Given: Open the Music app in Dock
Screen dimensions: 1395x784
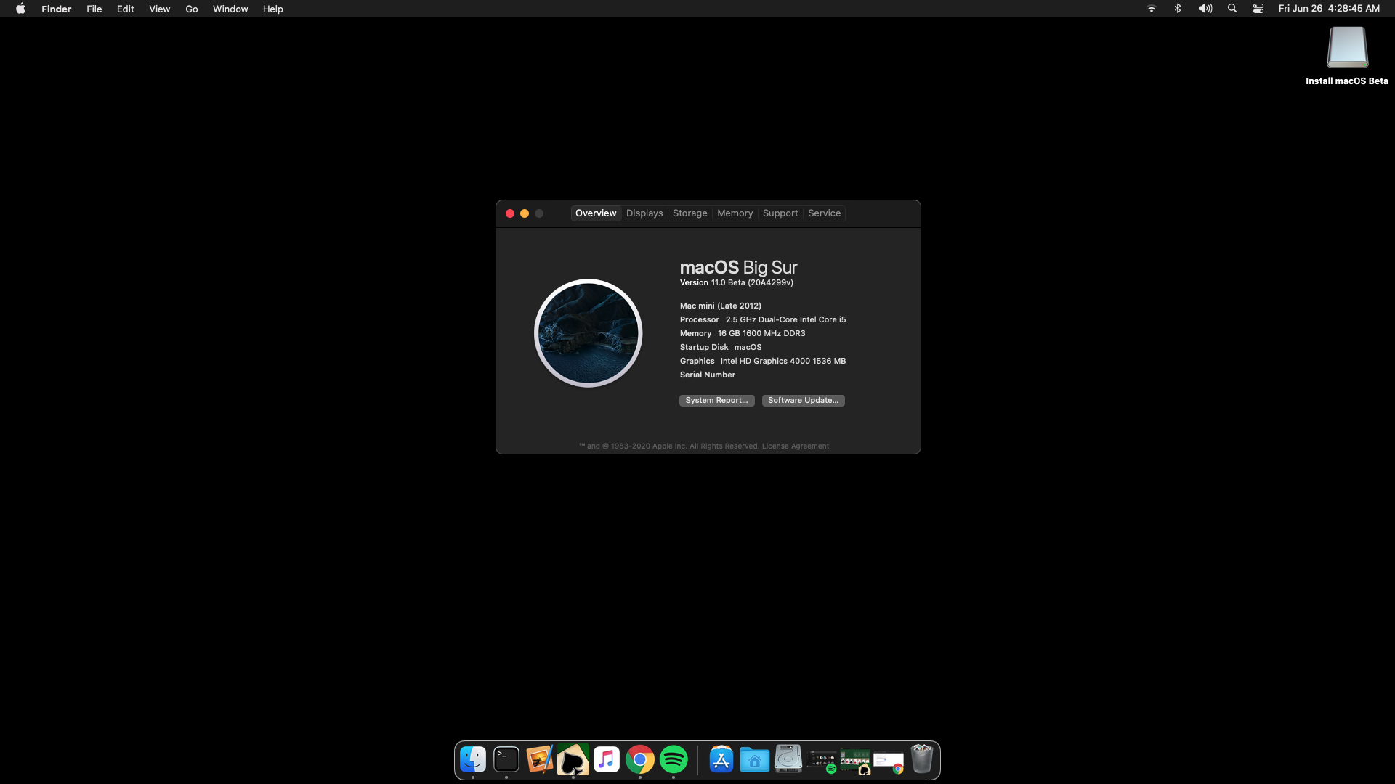Looking at the screenshot, I should (x=607, y=760).
